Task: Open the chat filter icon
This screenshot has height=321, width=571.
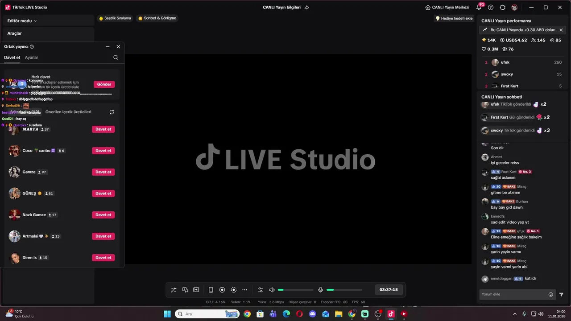Action: tap(561, 294)
